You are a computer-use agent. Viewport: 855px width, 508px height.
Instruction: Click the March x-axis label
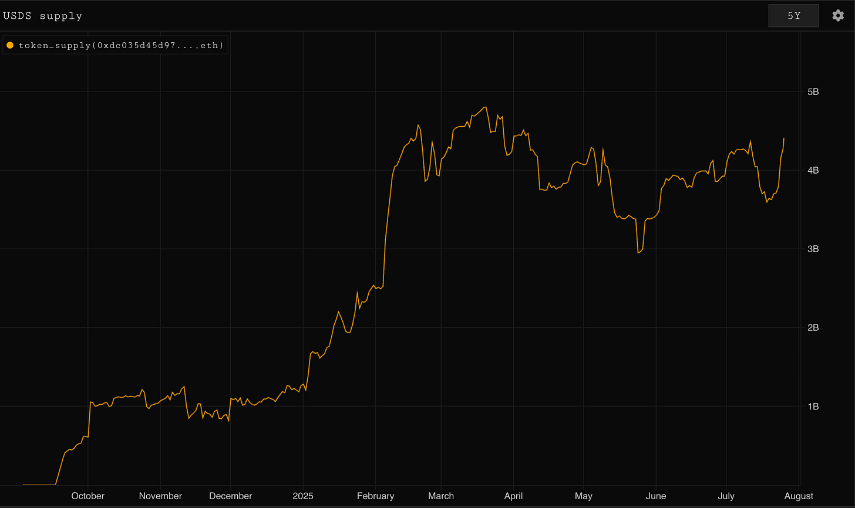[441, 496]
